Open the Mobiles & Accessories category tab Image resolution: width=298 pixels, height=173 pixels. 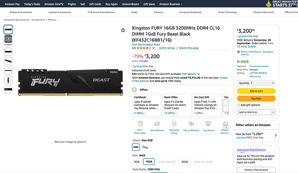(21, 12)
